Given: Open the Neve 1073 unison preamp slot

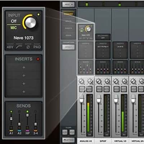Looking at the screenshot, I should (24, 38).
